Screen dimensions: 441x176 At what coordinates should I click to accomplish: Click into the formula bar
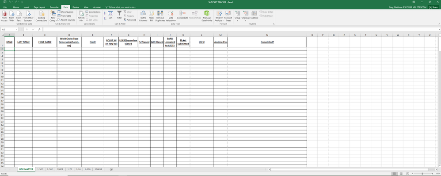click(240, 29)
